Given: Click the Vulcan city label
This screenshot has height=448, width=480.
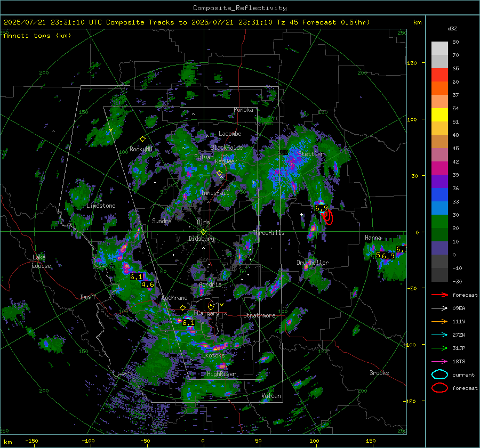Looking at the screenshot, I should tap(271, 396).
